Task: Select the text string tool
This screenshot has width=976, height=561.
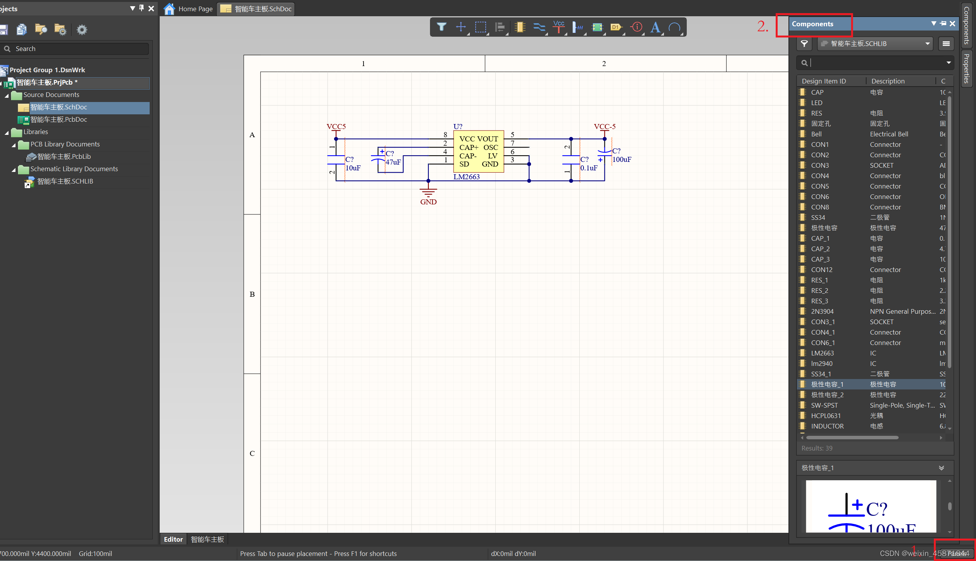Action: point(655,27)
